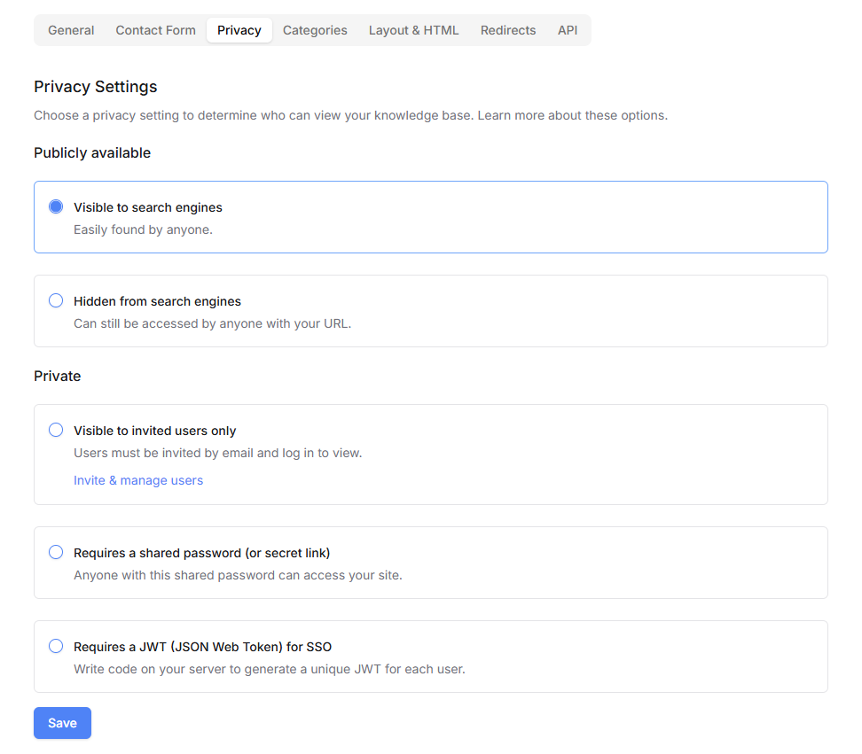Go to the Categories tab
The width and height of the screenshot is (862, 754).
pyautogui.click(x=315, y=30)
